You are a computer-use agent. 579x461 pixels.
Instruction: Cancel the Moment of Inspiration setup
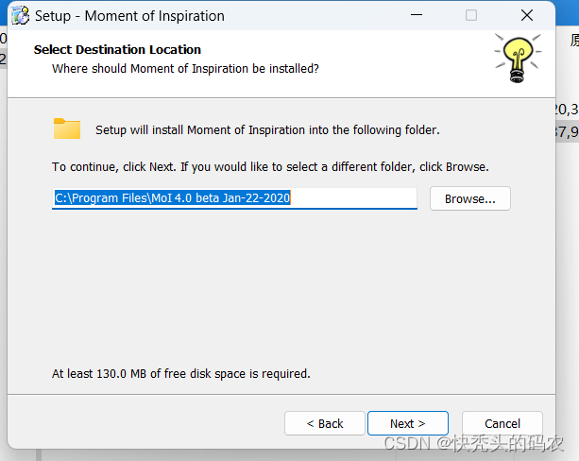tap(502, 423)
